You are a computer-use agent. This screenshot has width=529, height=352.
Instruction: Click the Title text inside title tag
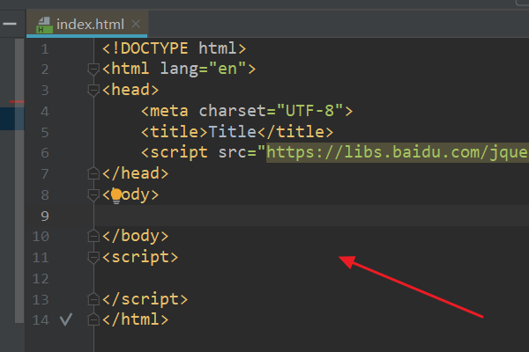[227, 132]
